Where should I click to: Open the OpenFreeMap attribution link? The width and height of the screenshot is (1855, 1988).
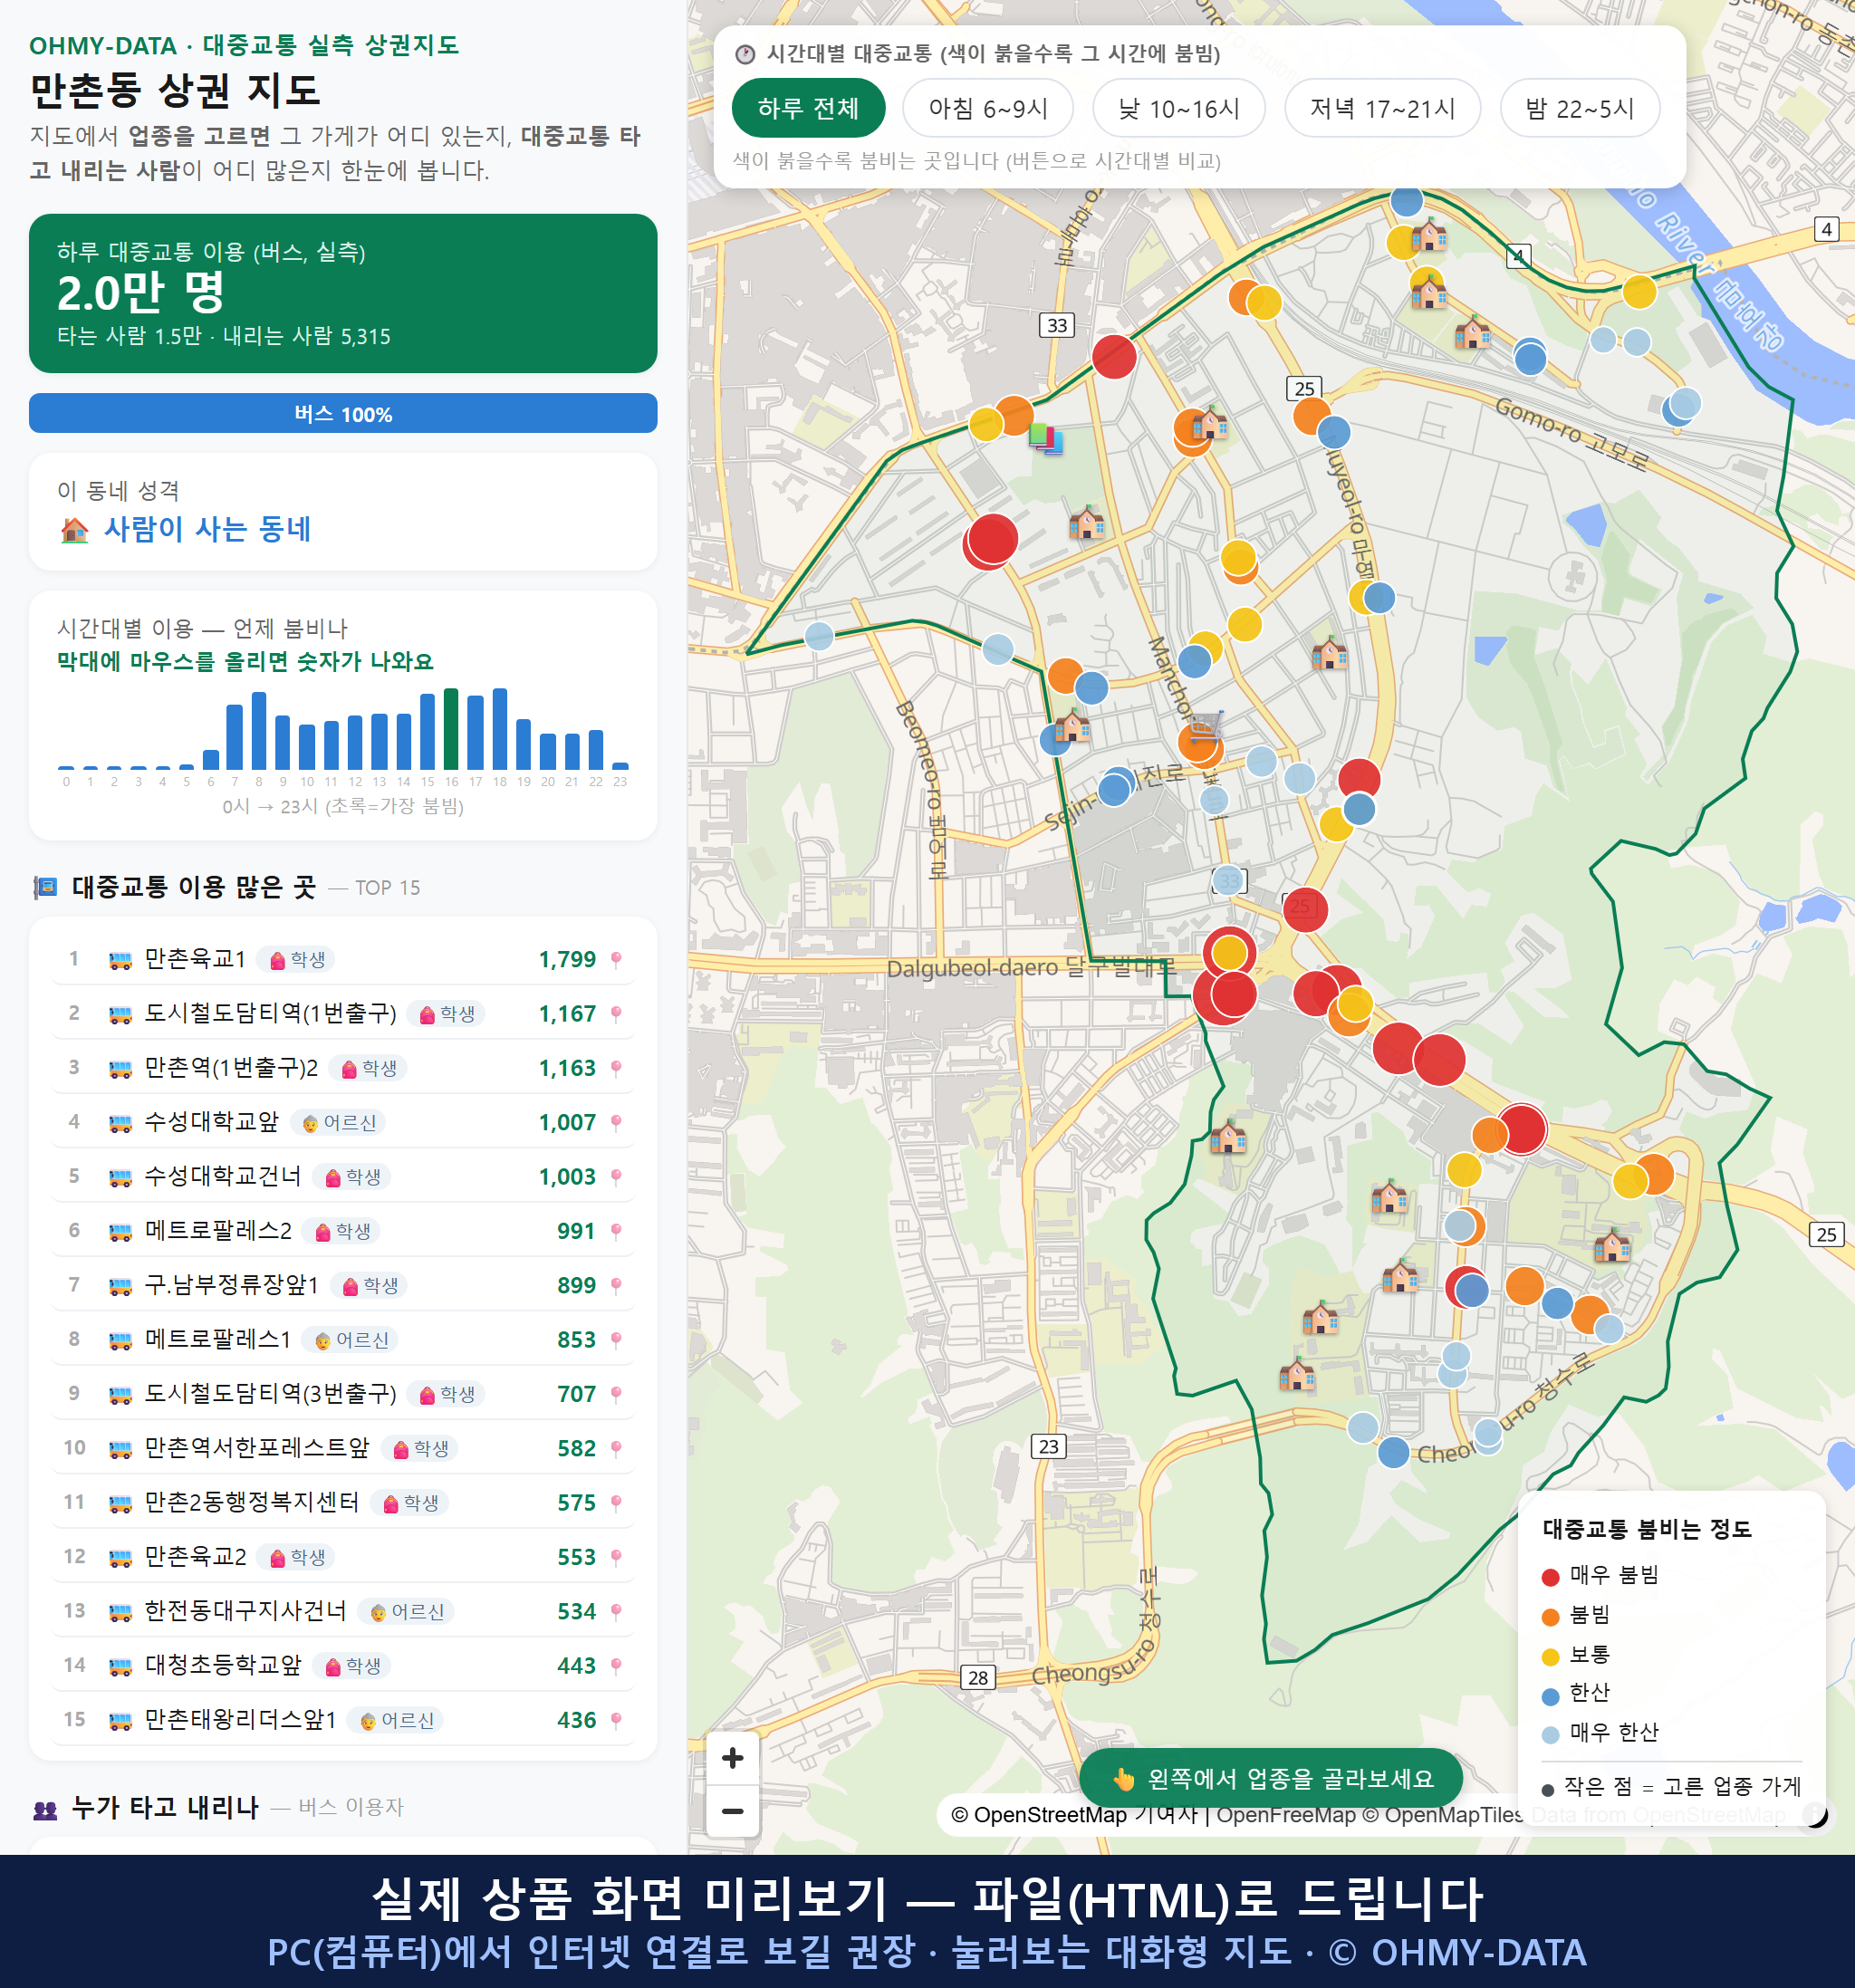1286,1814
